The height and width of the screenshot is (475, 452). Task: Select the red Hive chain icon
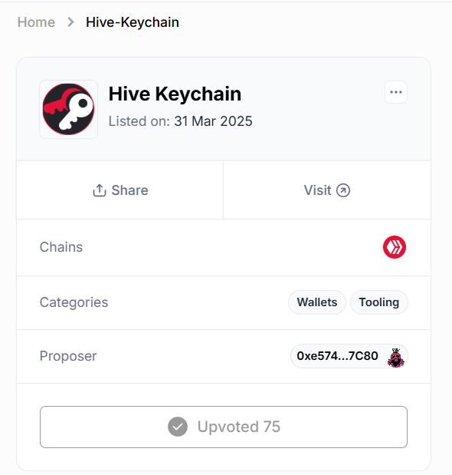point(395,247)
